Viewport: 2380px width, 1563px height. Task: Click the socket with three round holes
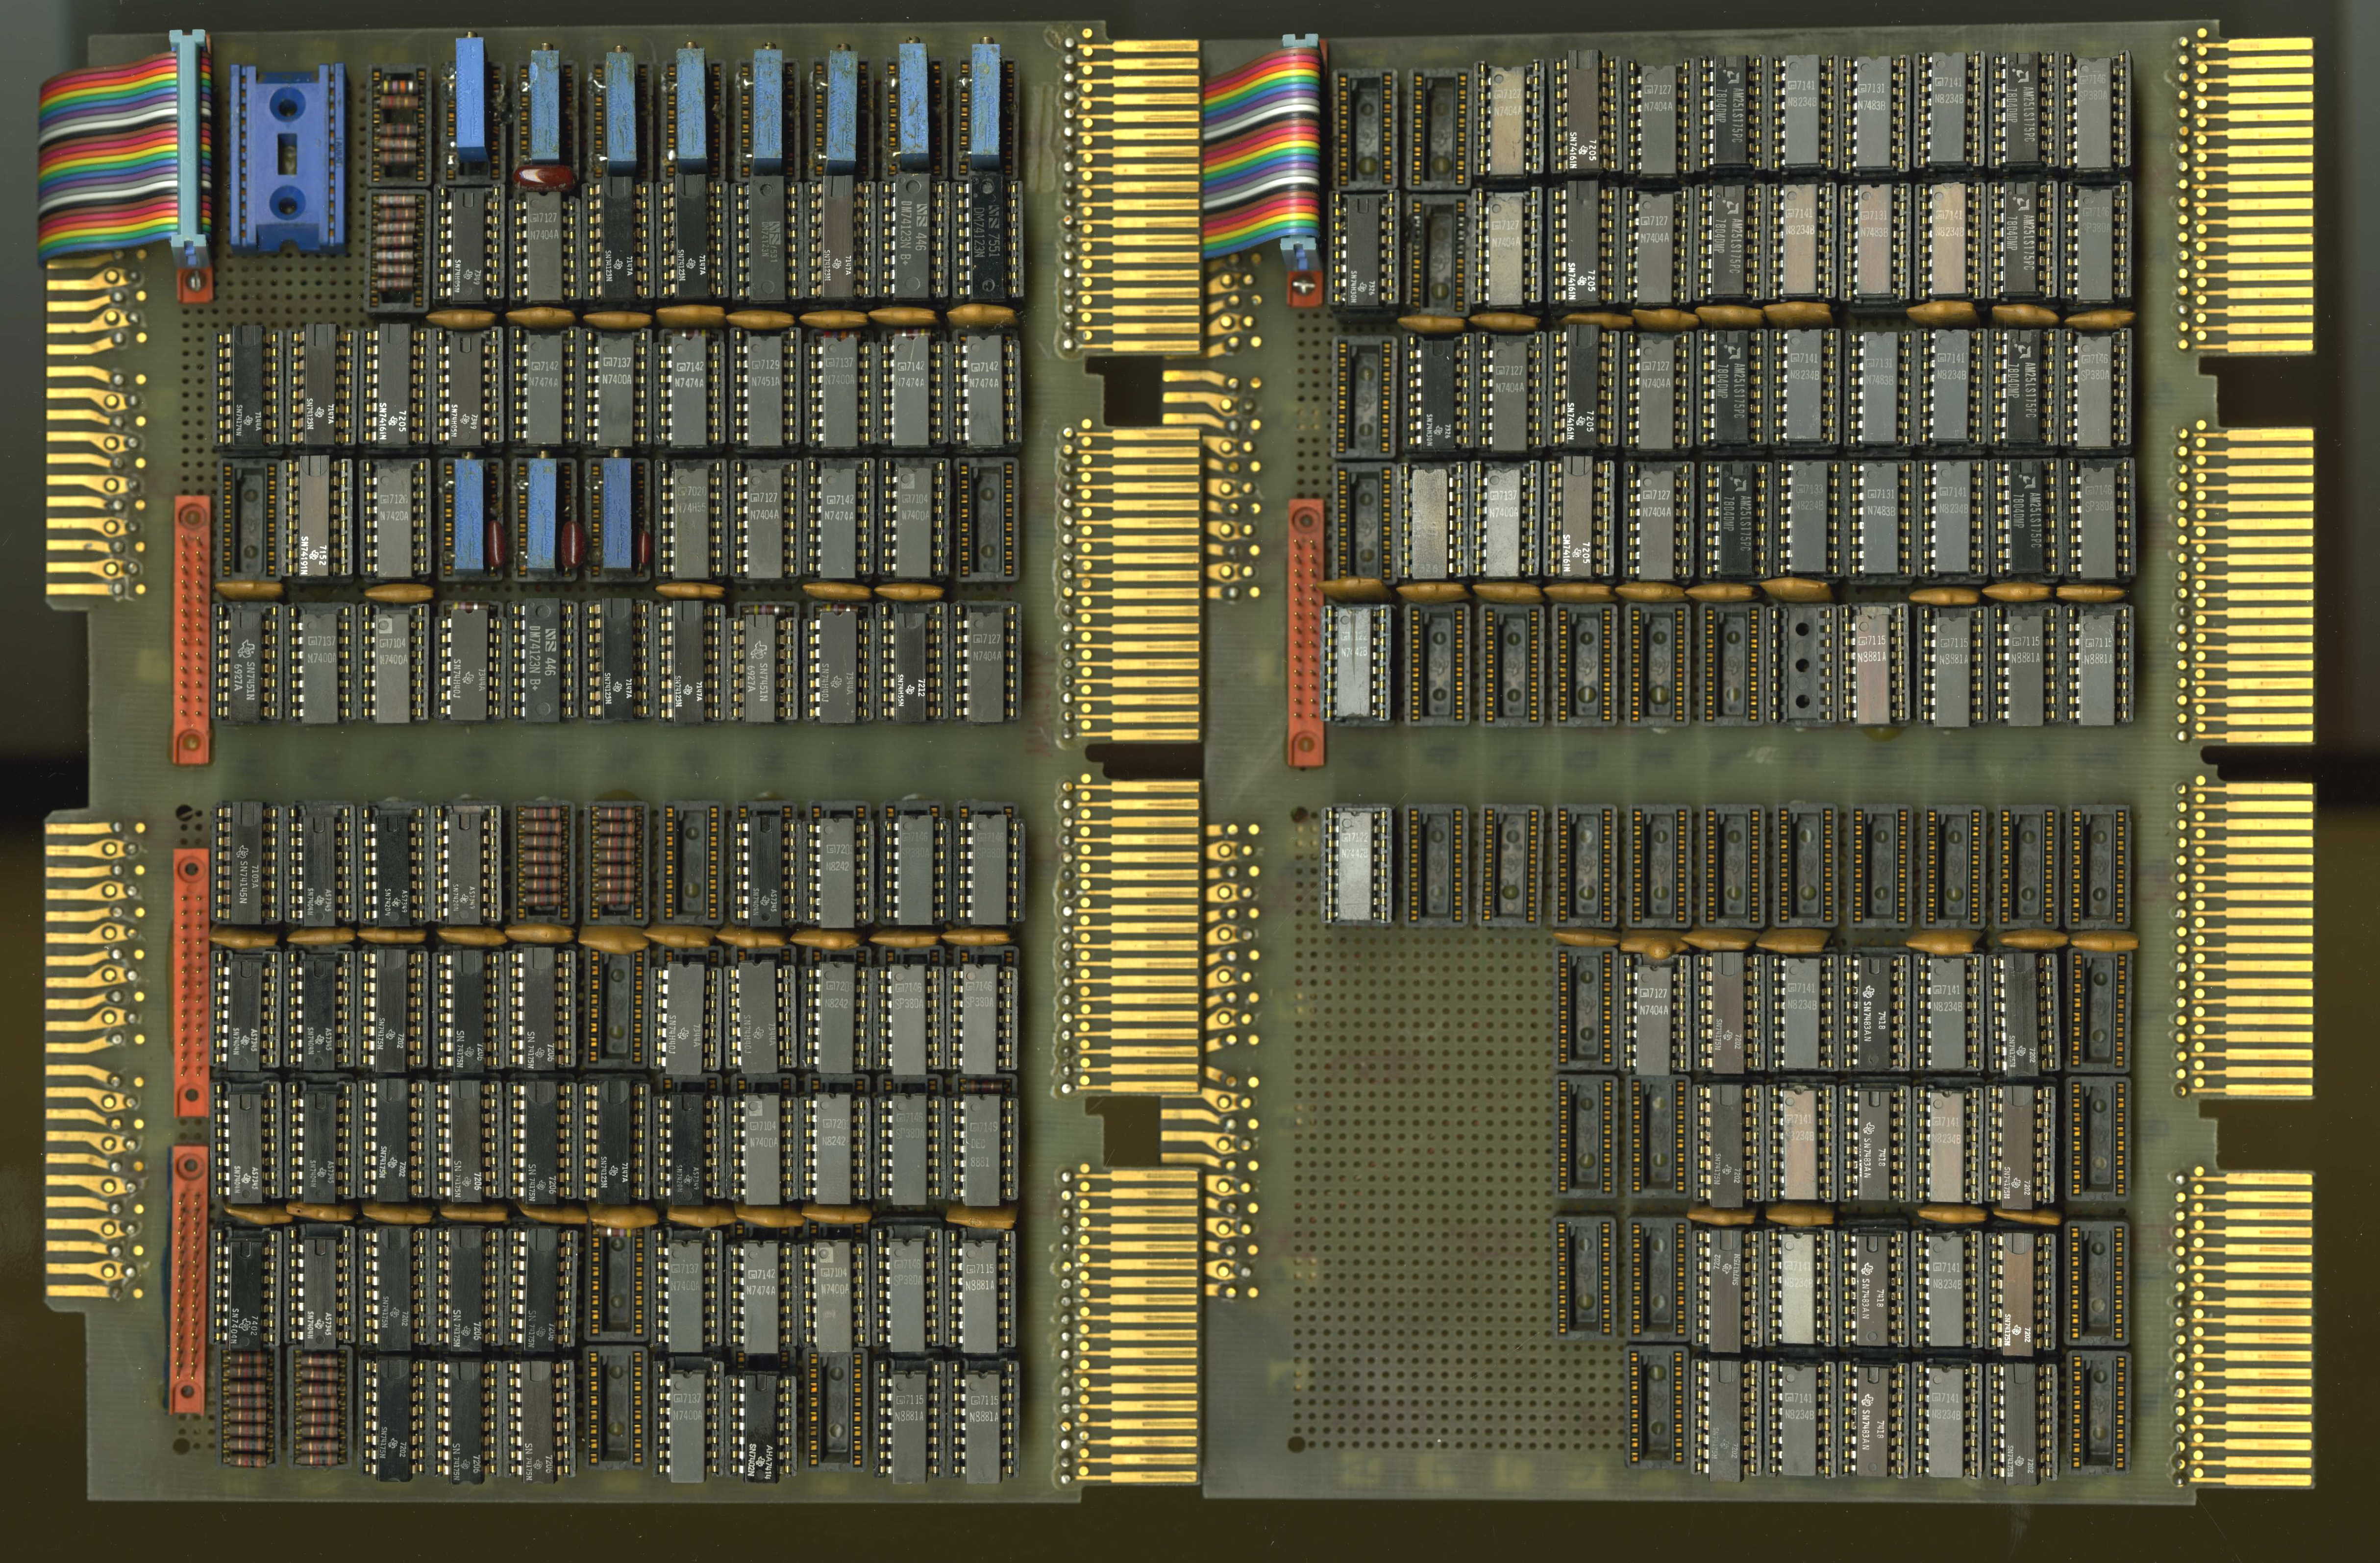[x=1802, y=664]
